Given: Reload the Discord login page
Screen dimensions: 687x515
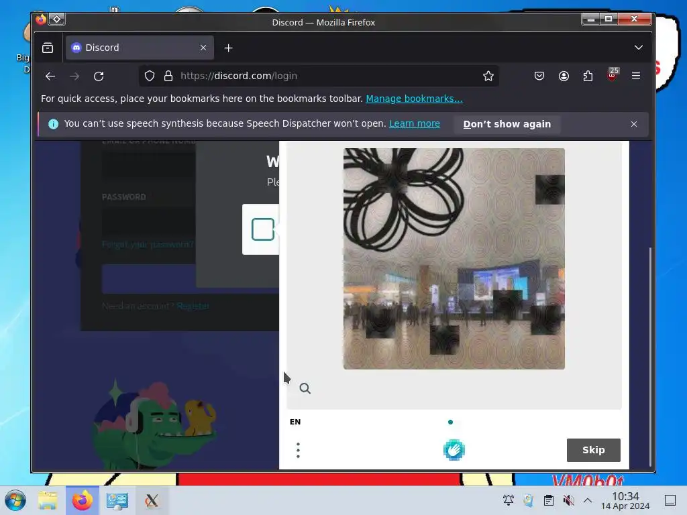Looking at the screenshot, I should [x=99, y=76].
